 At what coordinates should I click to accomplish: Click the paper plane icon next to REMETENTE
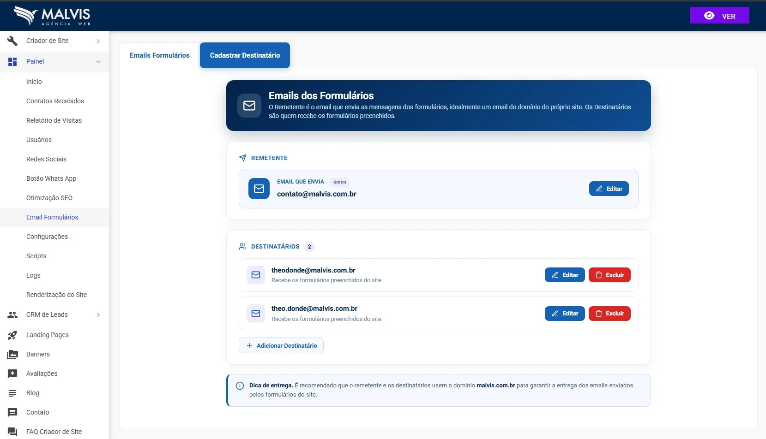[242, 158]
